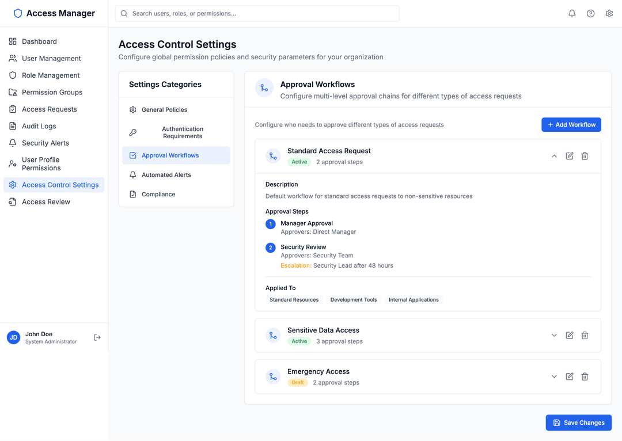Delete the Emergency Access workflow
Viewport: 622px width, 441px height.
pyautogui.click(x=585, y=377)
